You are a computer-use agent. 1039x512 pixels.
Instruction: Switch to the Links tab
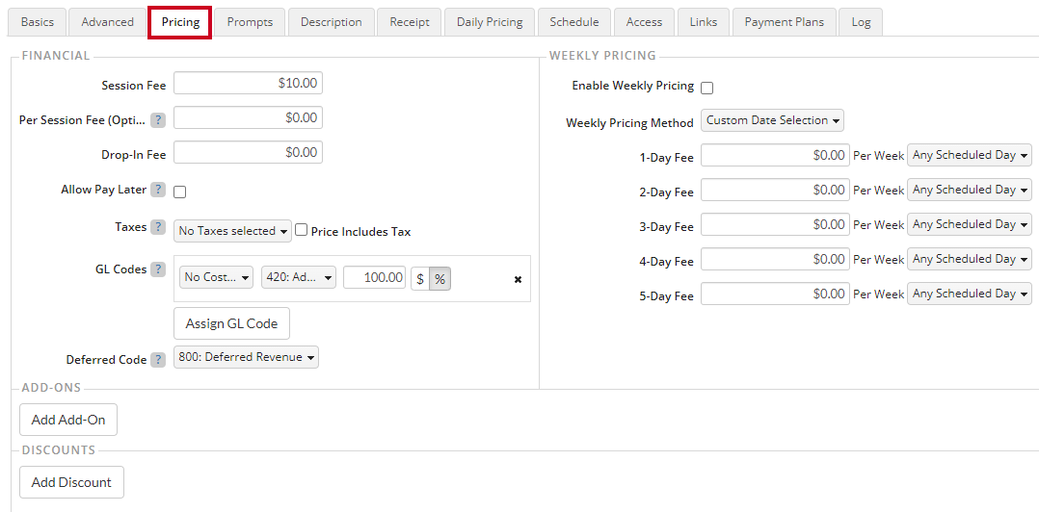703,22
